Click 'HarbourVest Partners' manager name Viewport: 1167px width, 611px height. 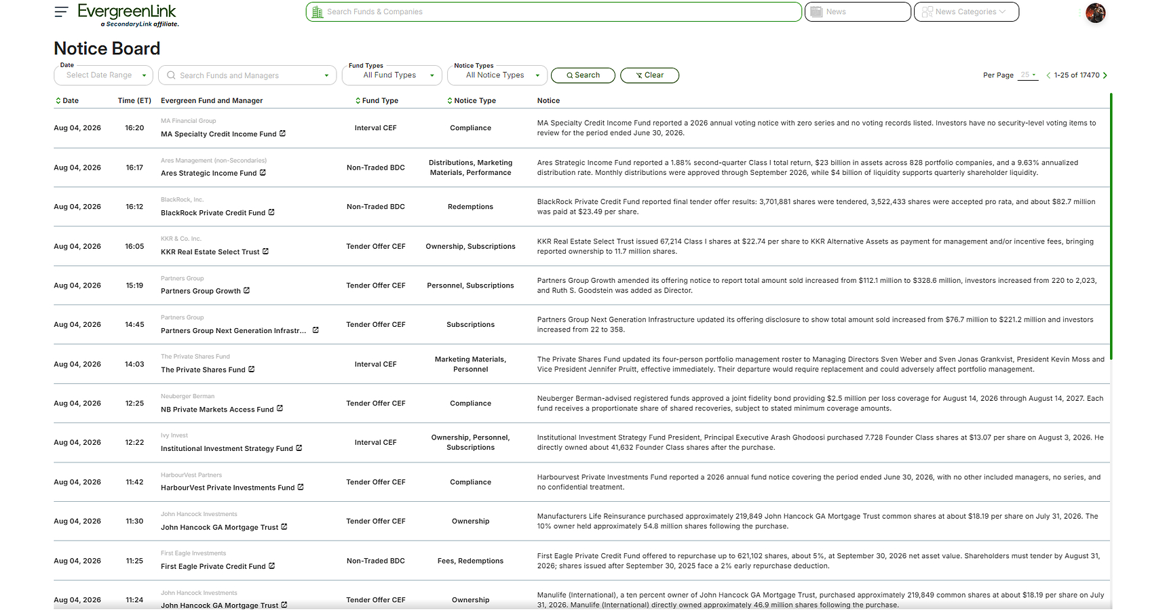pos(191,475)
